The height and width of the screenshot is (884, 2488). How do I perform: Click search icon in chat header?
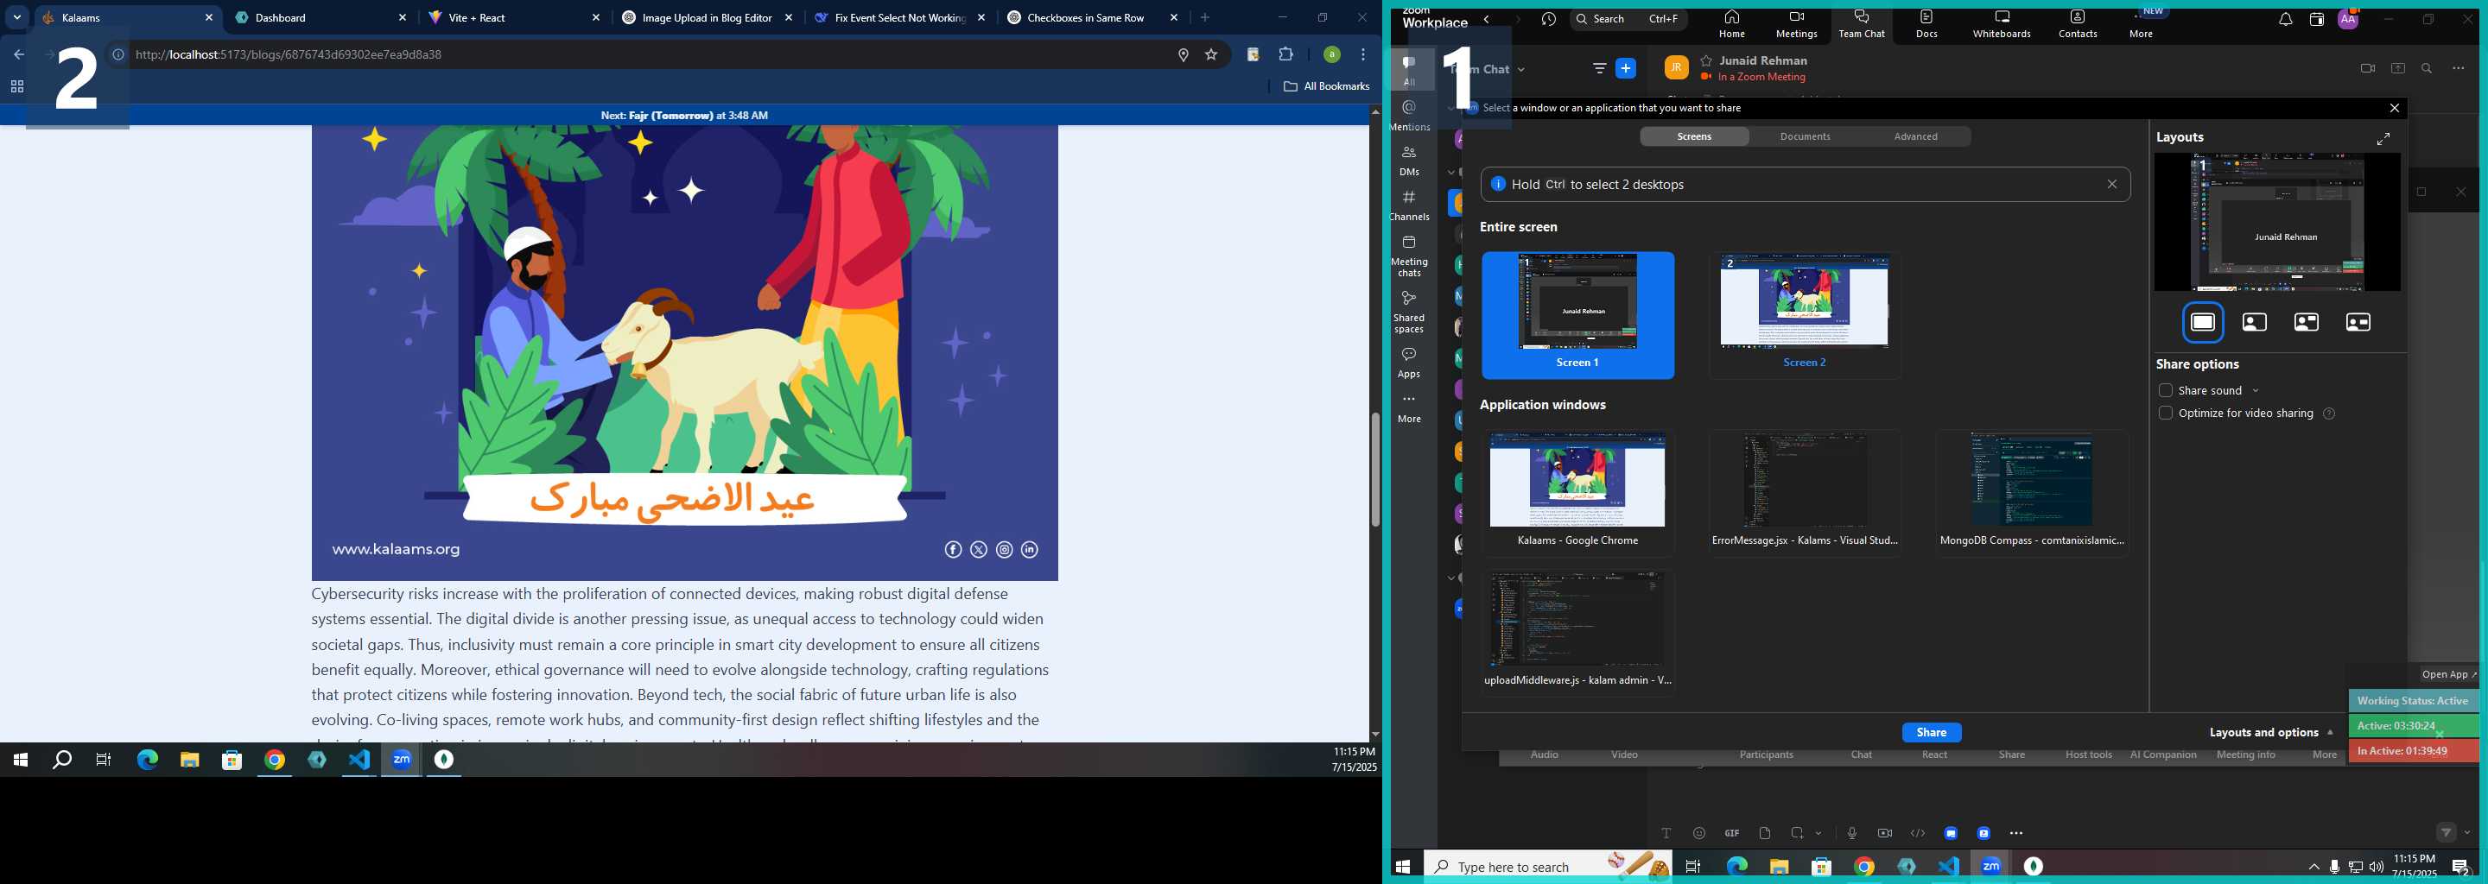click(x=2428, y=68)
